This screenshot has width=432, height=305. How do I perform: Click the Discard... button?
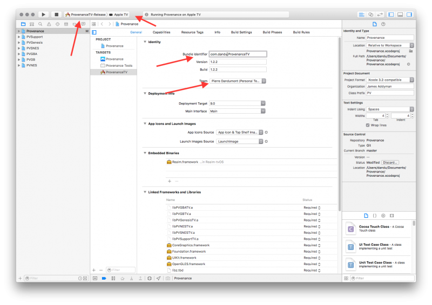tap(390, 163)
